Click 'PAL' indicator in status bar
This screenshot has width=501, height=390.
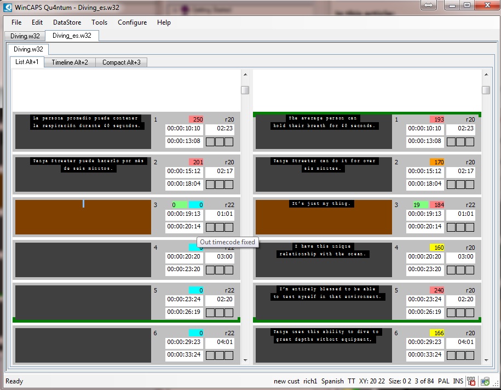[x=444, y=381]
